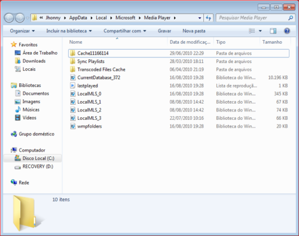Image resolution: width=299 pixels, height=236 pixels.
Task: Open Computador in the navigation pane
Action: (x=32, y=150)
